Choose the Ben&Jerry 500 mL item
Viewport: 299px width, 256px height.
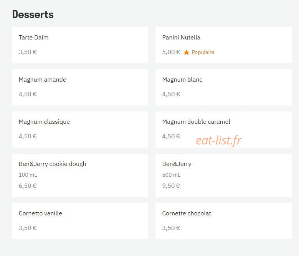223,175
